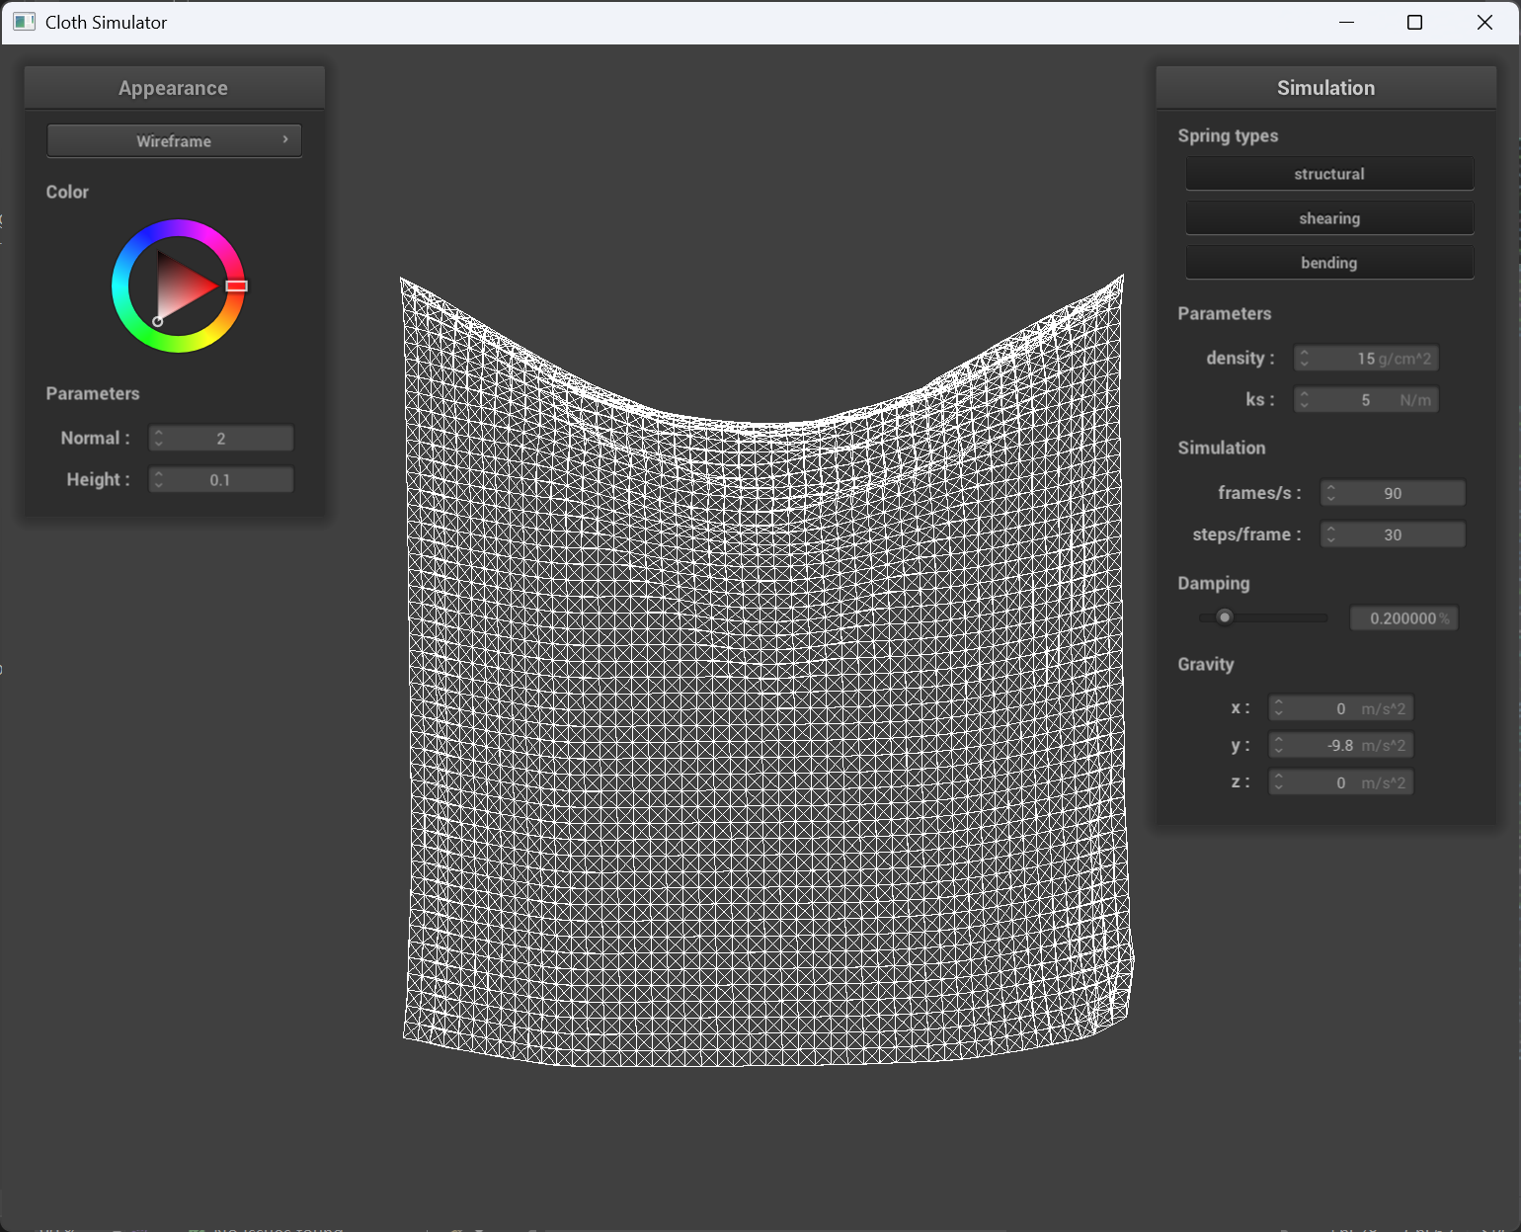
Task: Click the steps/frame value field
Action: point(1393,534)
